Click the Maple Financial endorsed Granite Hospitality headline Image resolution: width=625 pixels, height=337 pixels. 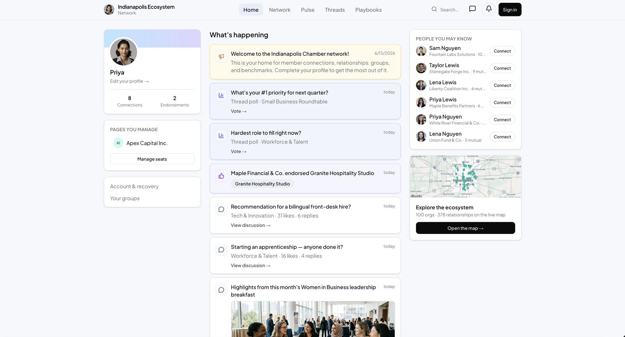tap(302, 173)
